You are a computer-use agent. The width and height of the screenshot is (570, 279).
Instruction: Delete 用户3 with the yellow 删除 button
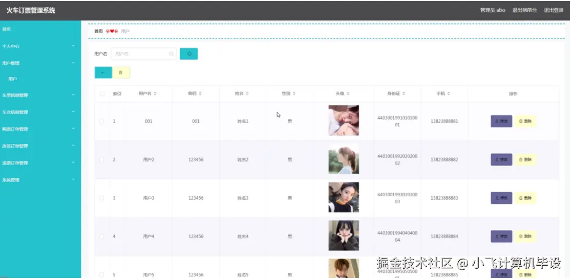525,198
